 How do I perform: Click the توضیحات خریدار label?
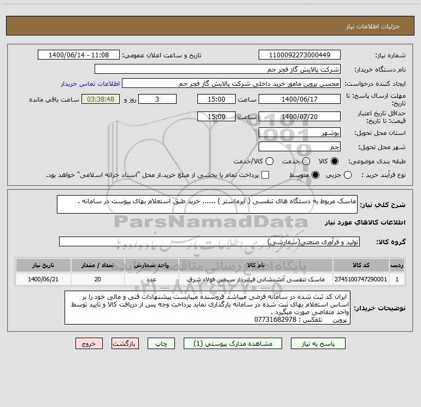pyautogui.click(x=379, y=308)
